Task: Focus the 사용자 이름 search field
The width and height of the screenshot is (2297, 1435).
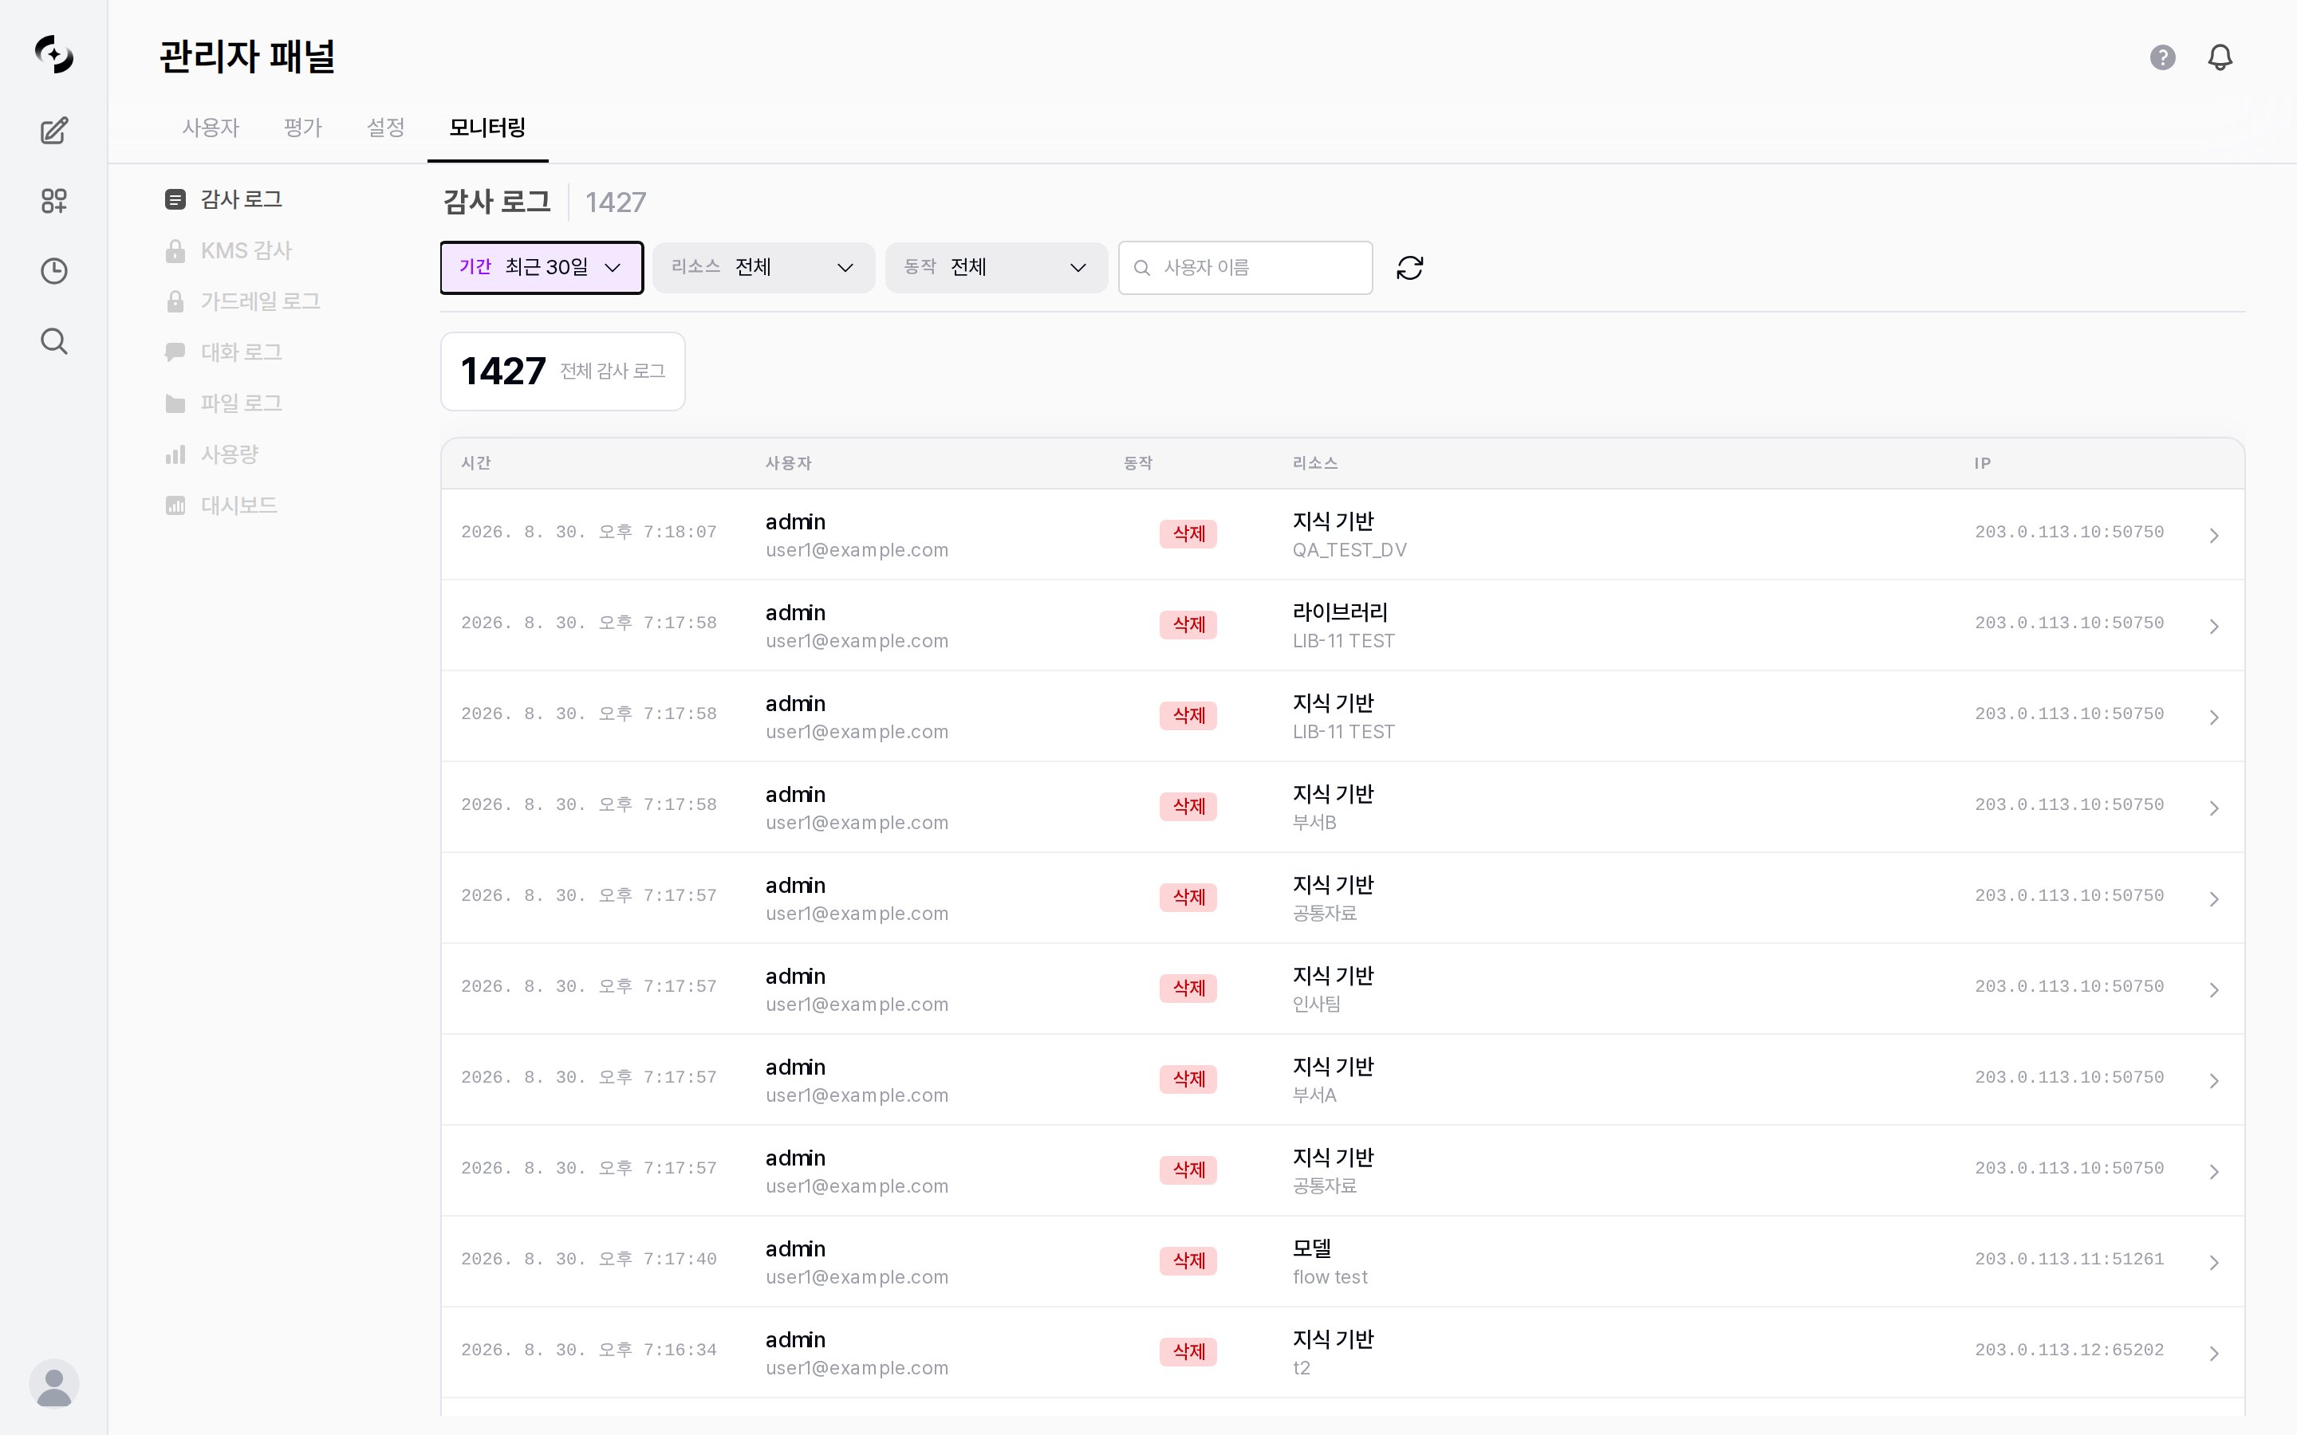Action: [x=1245, y=268]
